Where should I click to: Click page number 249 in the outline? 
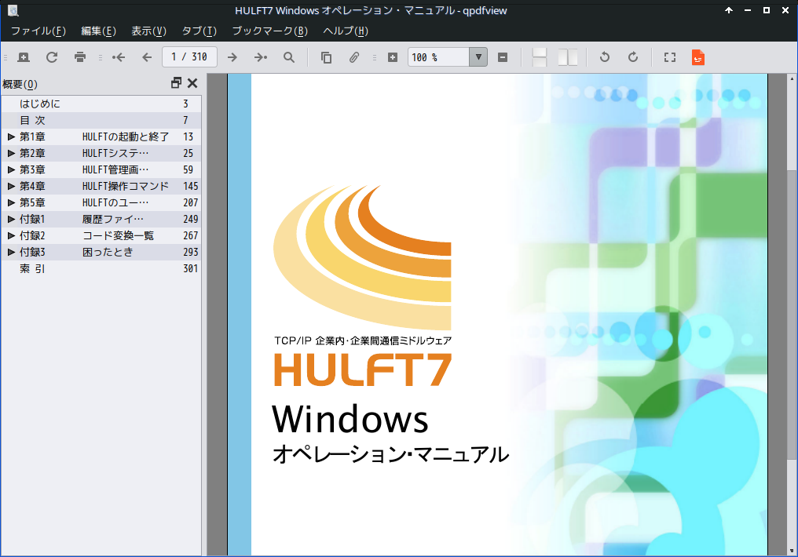click(191, 219)
